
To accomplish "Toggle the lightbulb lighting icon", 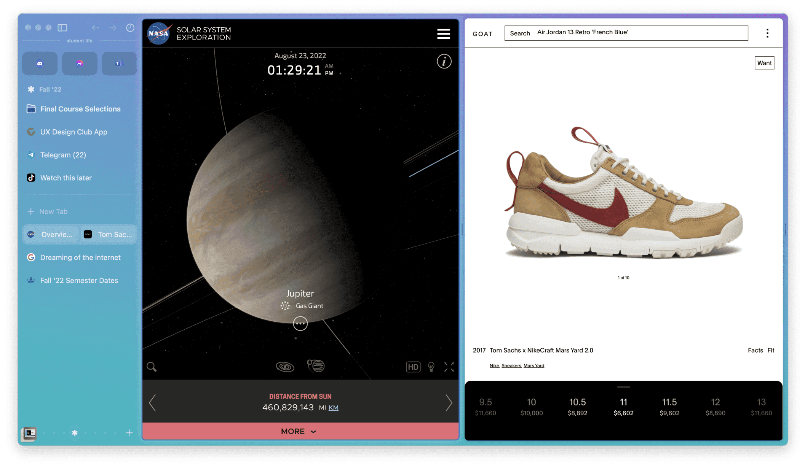I will (431, 367).
